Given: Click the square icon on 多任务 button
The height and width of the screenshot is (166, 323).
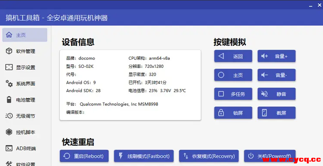Looking at the screenshot, I should click(x=221, y=94).
